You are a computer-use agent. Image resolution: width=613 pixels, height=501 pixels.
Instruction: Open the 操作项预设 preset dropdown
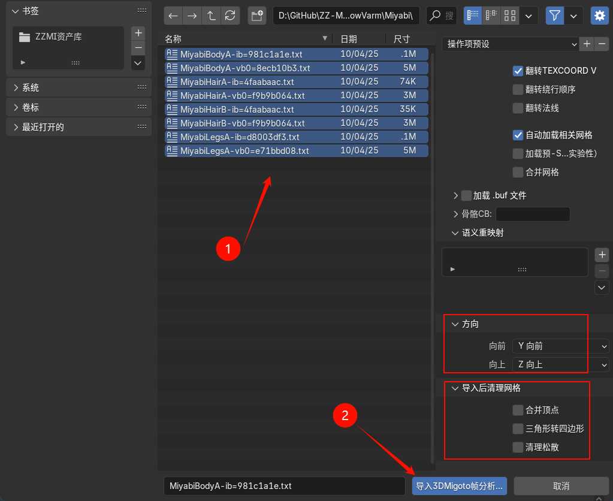[509, 44]
